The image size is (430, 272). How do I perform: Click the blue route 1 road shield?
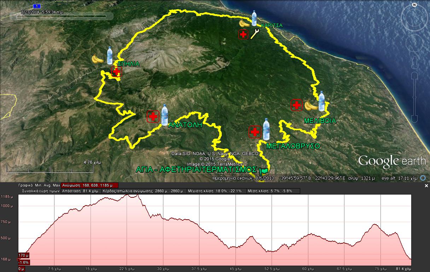36,6
